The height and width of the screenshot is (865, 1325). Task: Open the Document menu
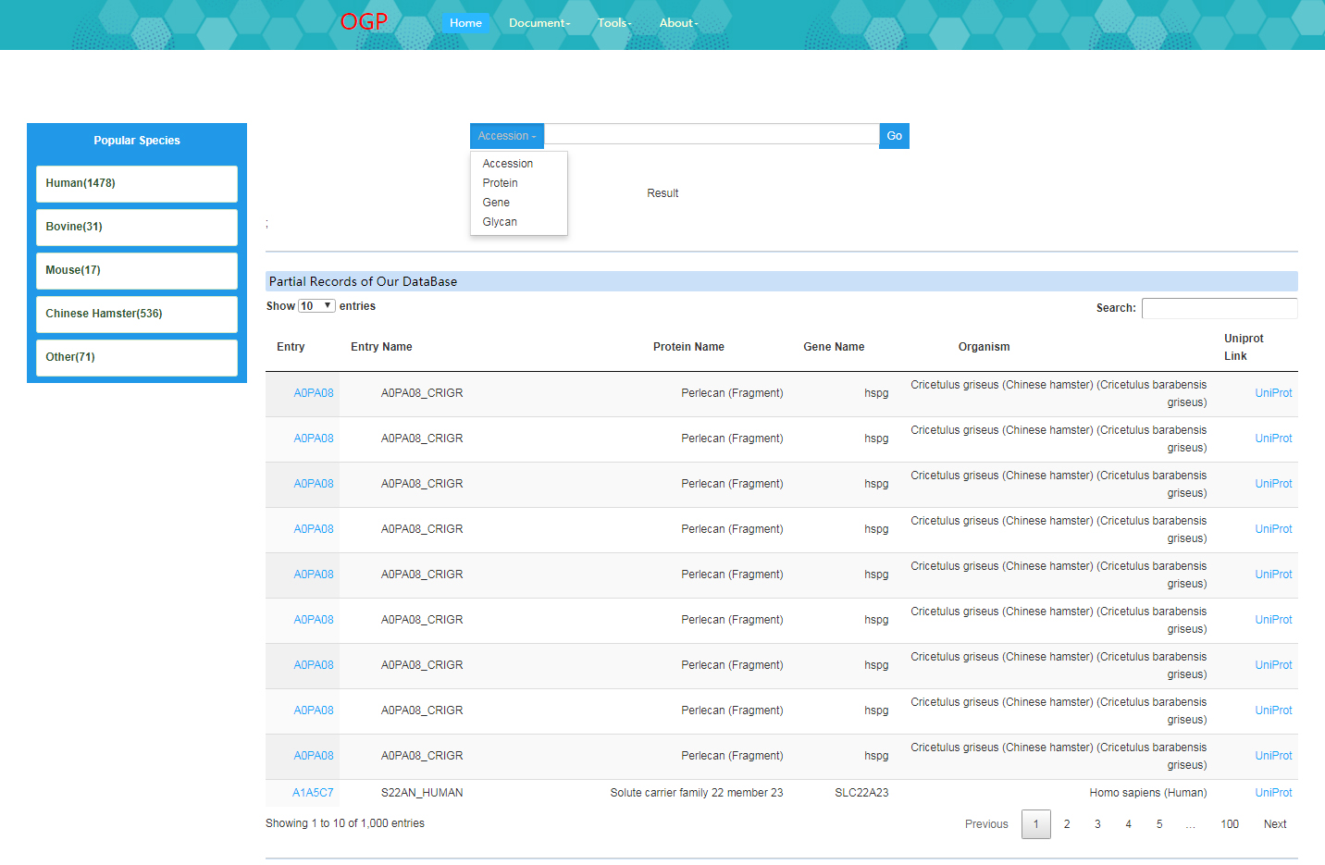(539, 23)
